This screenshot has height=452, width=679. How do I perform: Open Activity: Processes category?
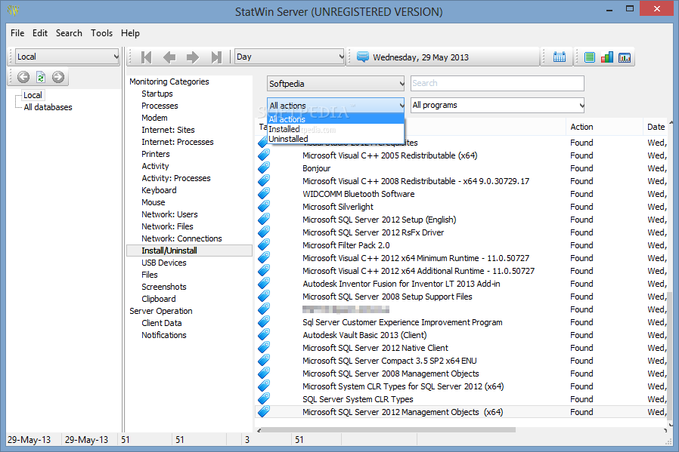point(176,179)
